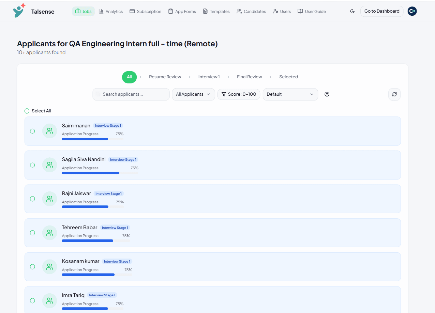The width and height of the screenshot is (435, 313).
Task: Click Sagila Siva Nandini's avatar icon
Action: pyautogui.click(x=50, y=165)
